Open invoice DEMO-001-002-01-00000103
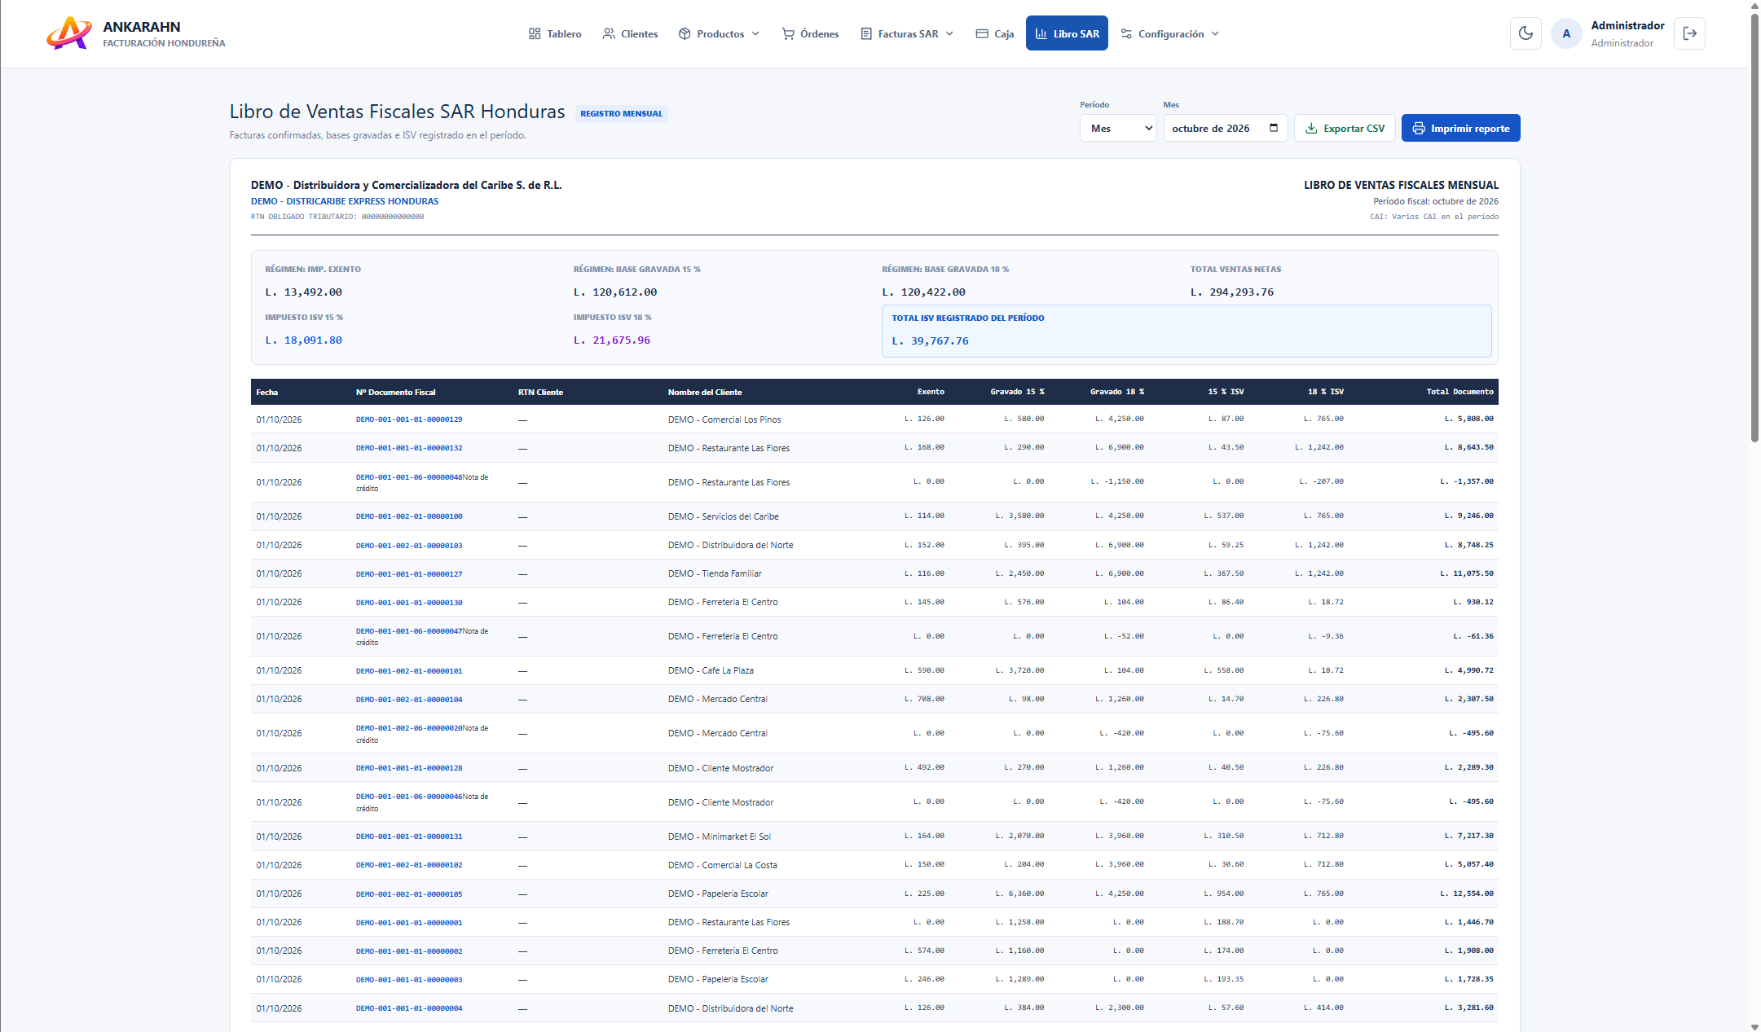 pyautogui.click(x=409, y=546)
